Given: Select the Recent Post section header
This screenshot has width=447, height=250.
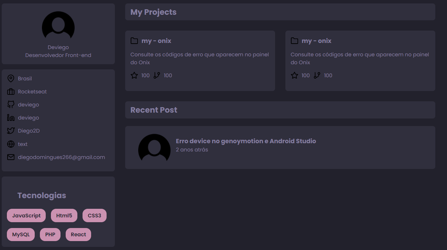Looking at the screenshot, I should (154, 110).
